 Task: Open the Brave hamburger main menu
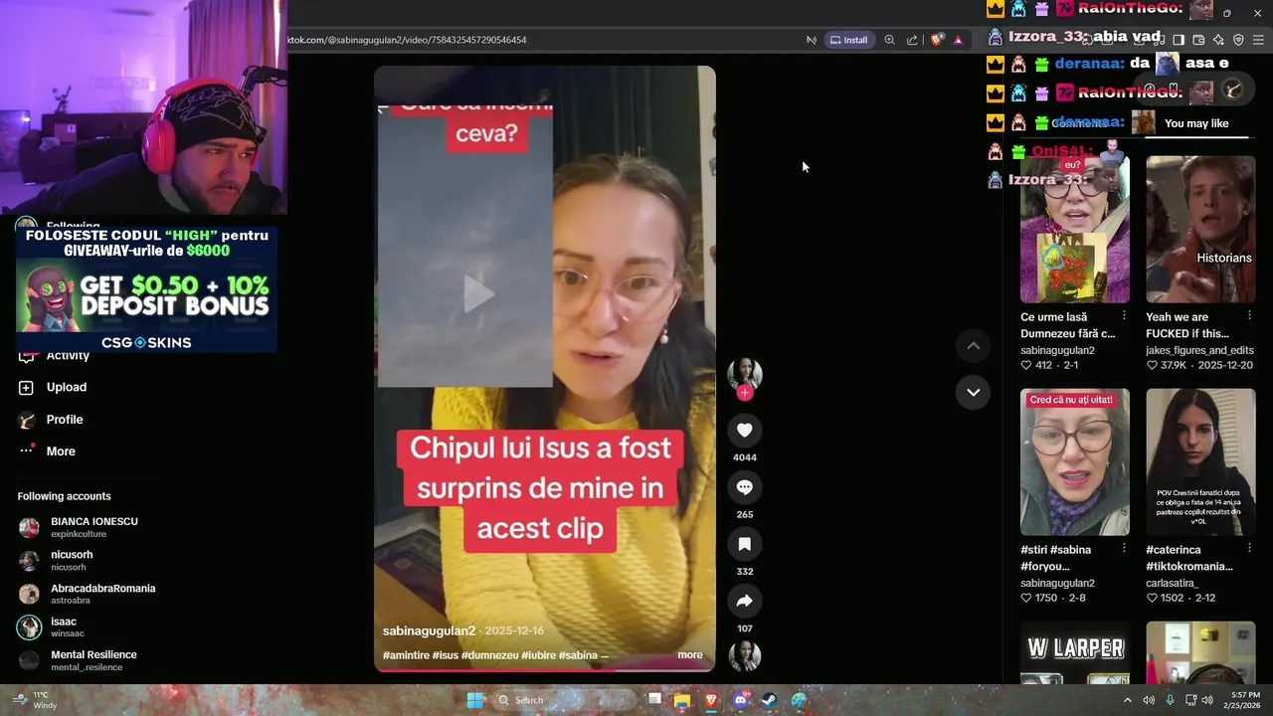point(1258,40)
